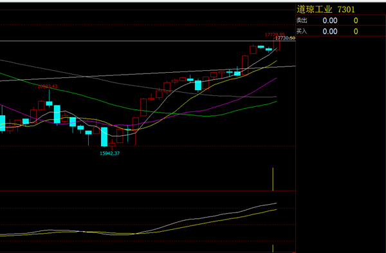Viewport: 386px width, 253px height.
Task: Click the 买入 label
Action: 302,32
